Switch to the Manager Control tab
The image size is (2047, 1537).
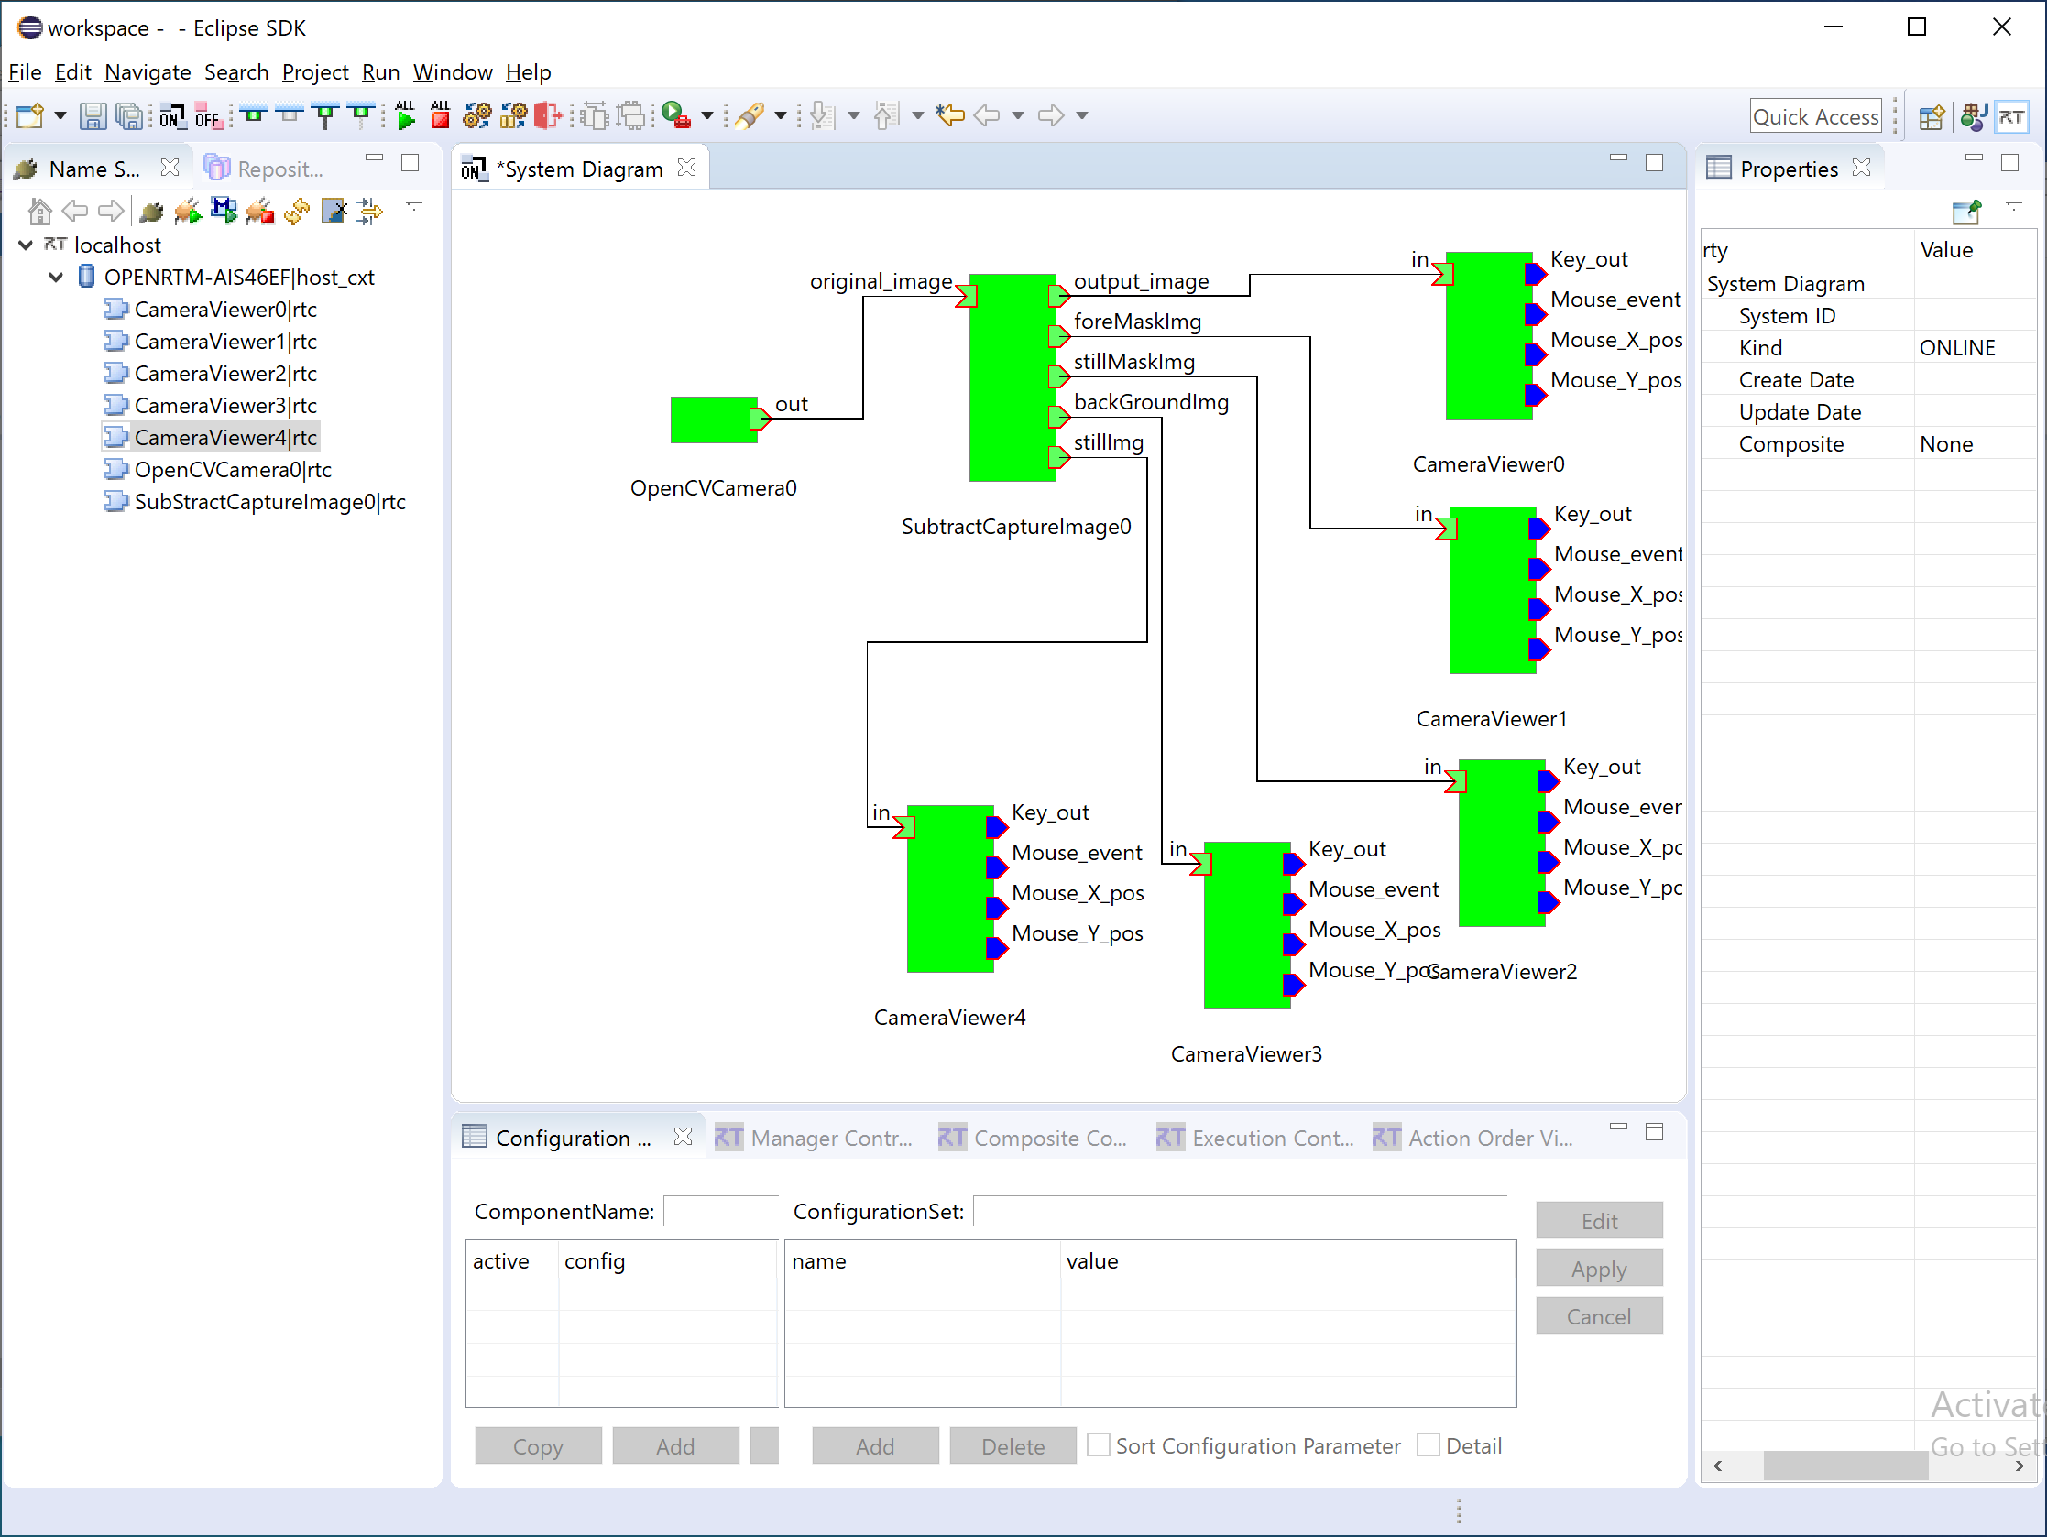[x=815, y=1138]
